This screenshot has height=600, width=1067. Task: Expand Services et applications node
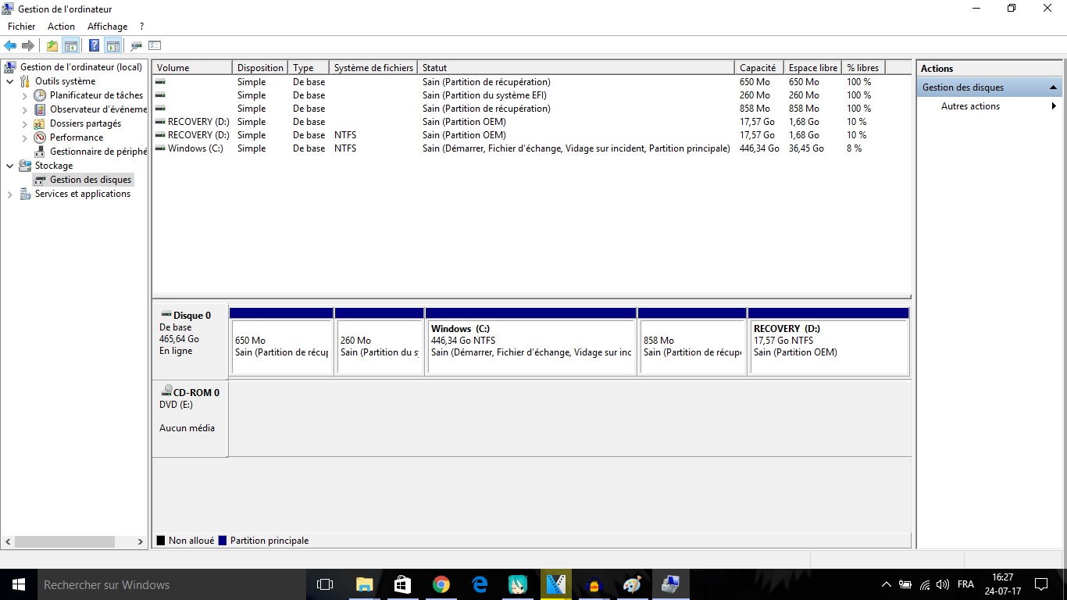[9, 194]
